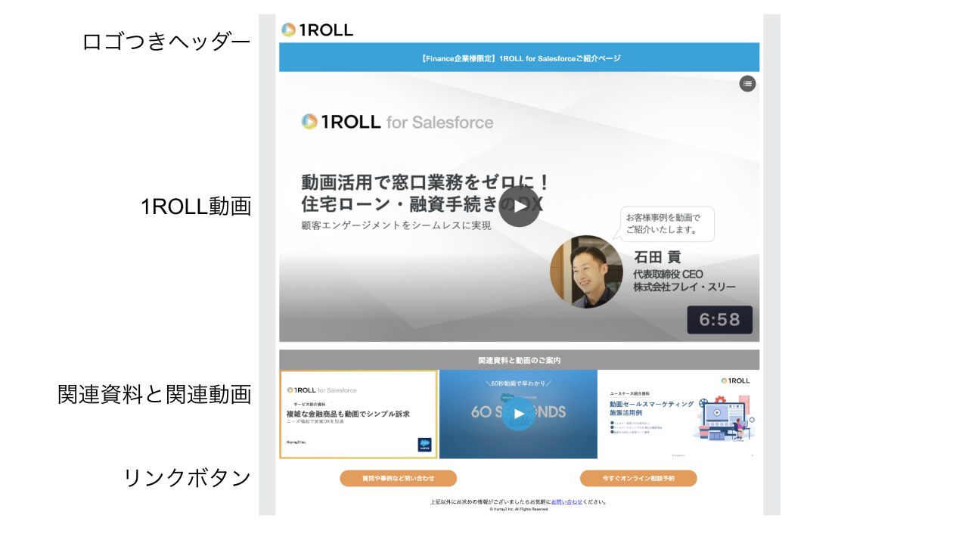Open the 複雑な金融商品も動画でシンプル訴求 document thumbnail
956x537 pixels.
(359, 414)
